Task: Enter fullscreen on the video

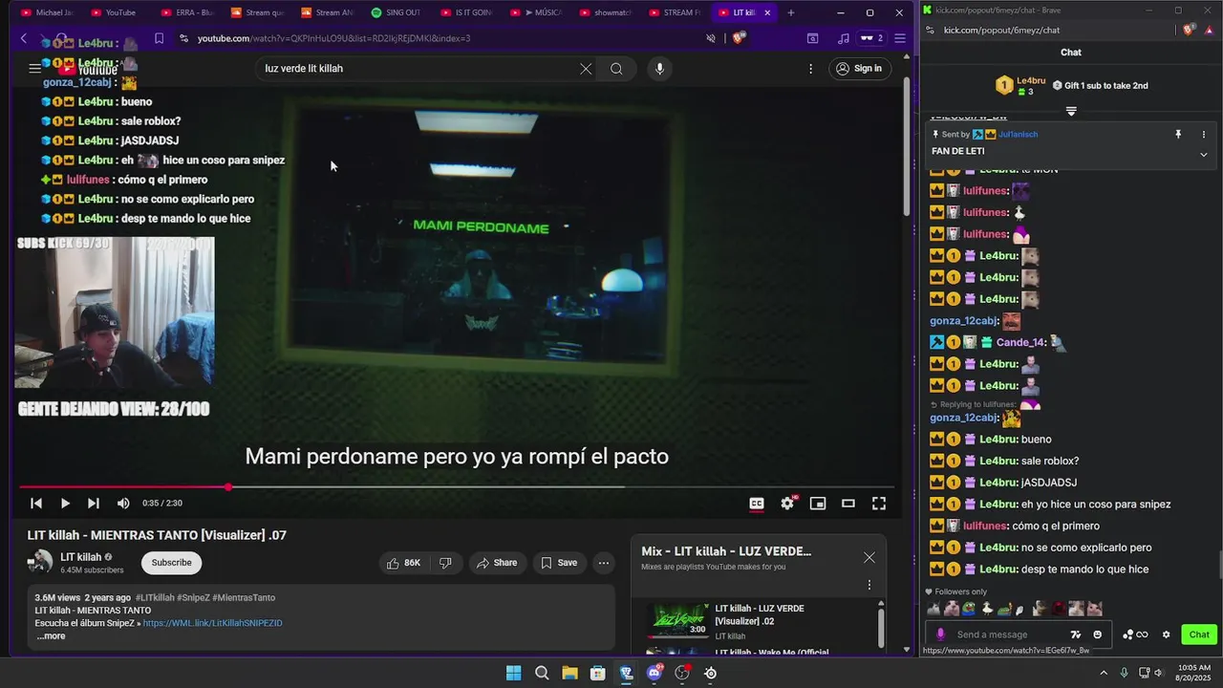Action: [x=879, y=504]
